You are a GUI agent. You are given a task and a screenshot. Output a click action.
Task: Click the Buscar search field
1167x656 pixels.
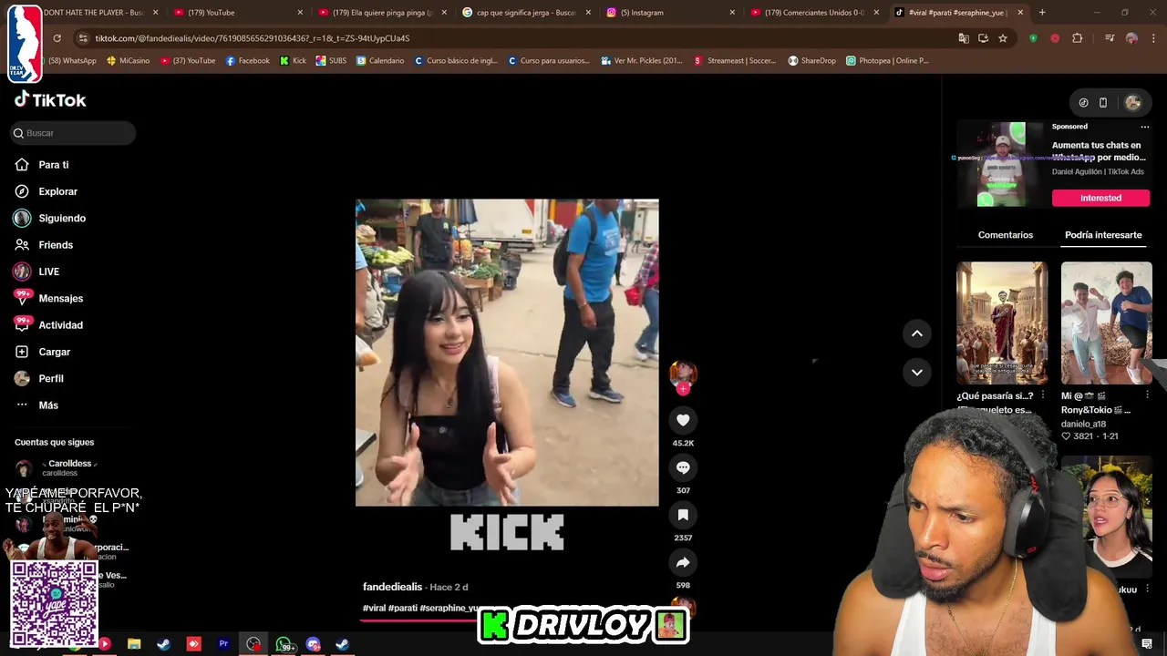(73, 133)
